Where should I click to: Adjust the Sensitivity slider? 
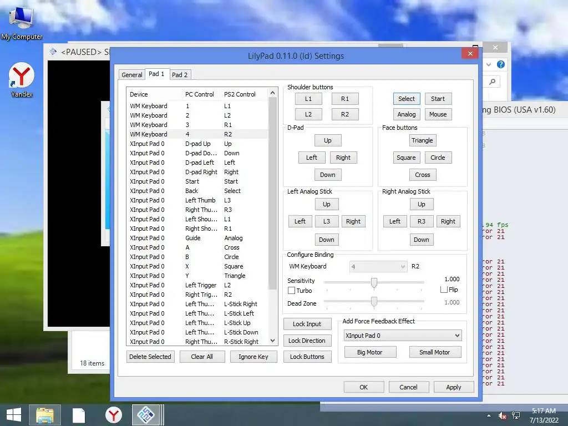(x=374, y=282)
